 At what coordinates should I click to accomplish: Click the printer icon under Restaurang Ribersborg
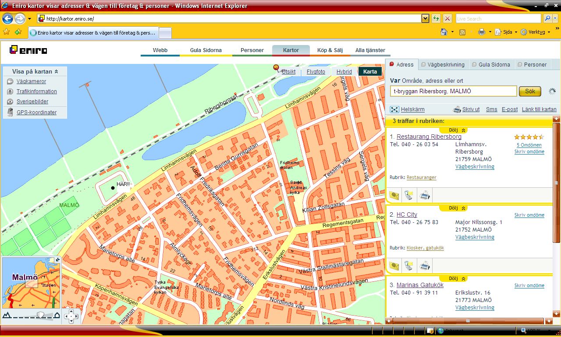pos(424,195)
